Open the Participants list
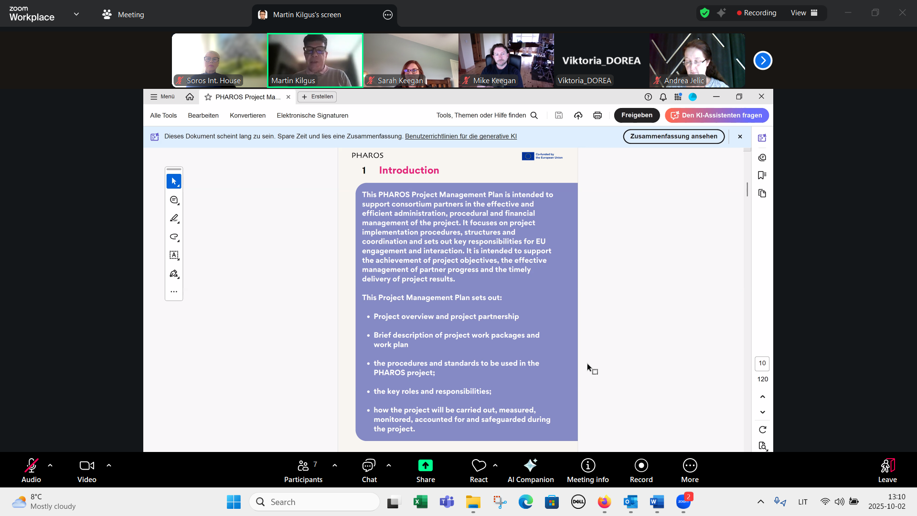Viewport: 917px width, 516px height. click(x=303, y=471)
